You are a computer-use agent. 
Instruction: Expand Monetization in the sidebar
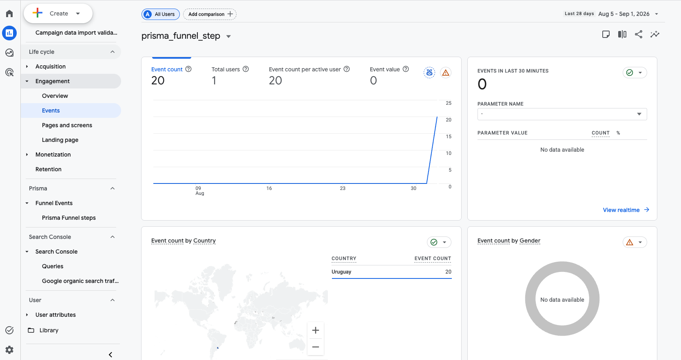click(x=27, y=155)
